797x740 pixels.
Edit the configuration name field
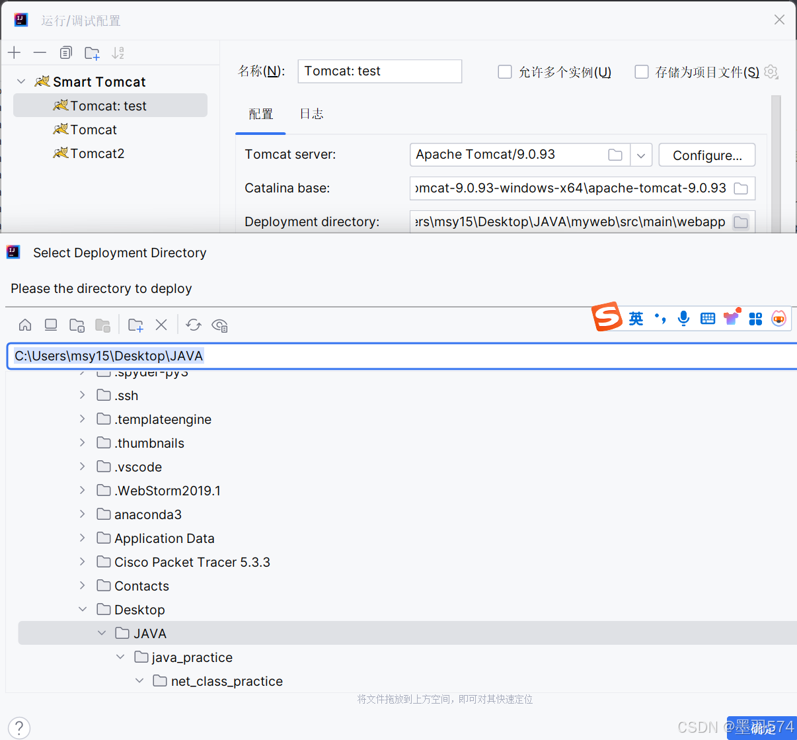click(379, 71)
